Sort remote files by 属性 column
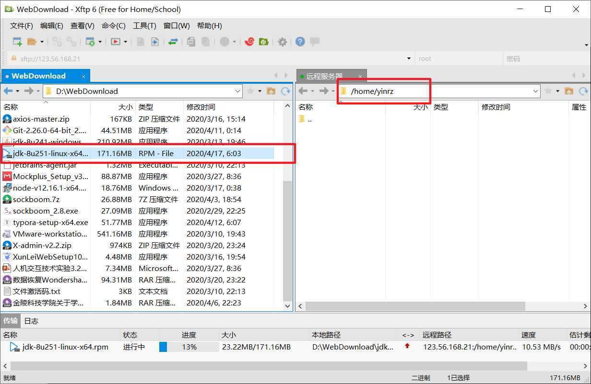The image size is (591, 384). click(579, 107)
